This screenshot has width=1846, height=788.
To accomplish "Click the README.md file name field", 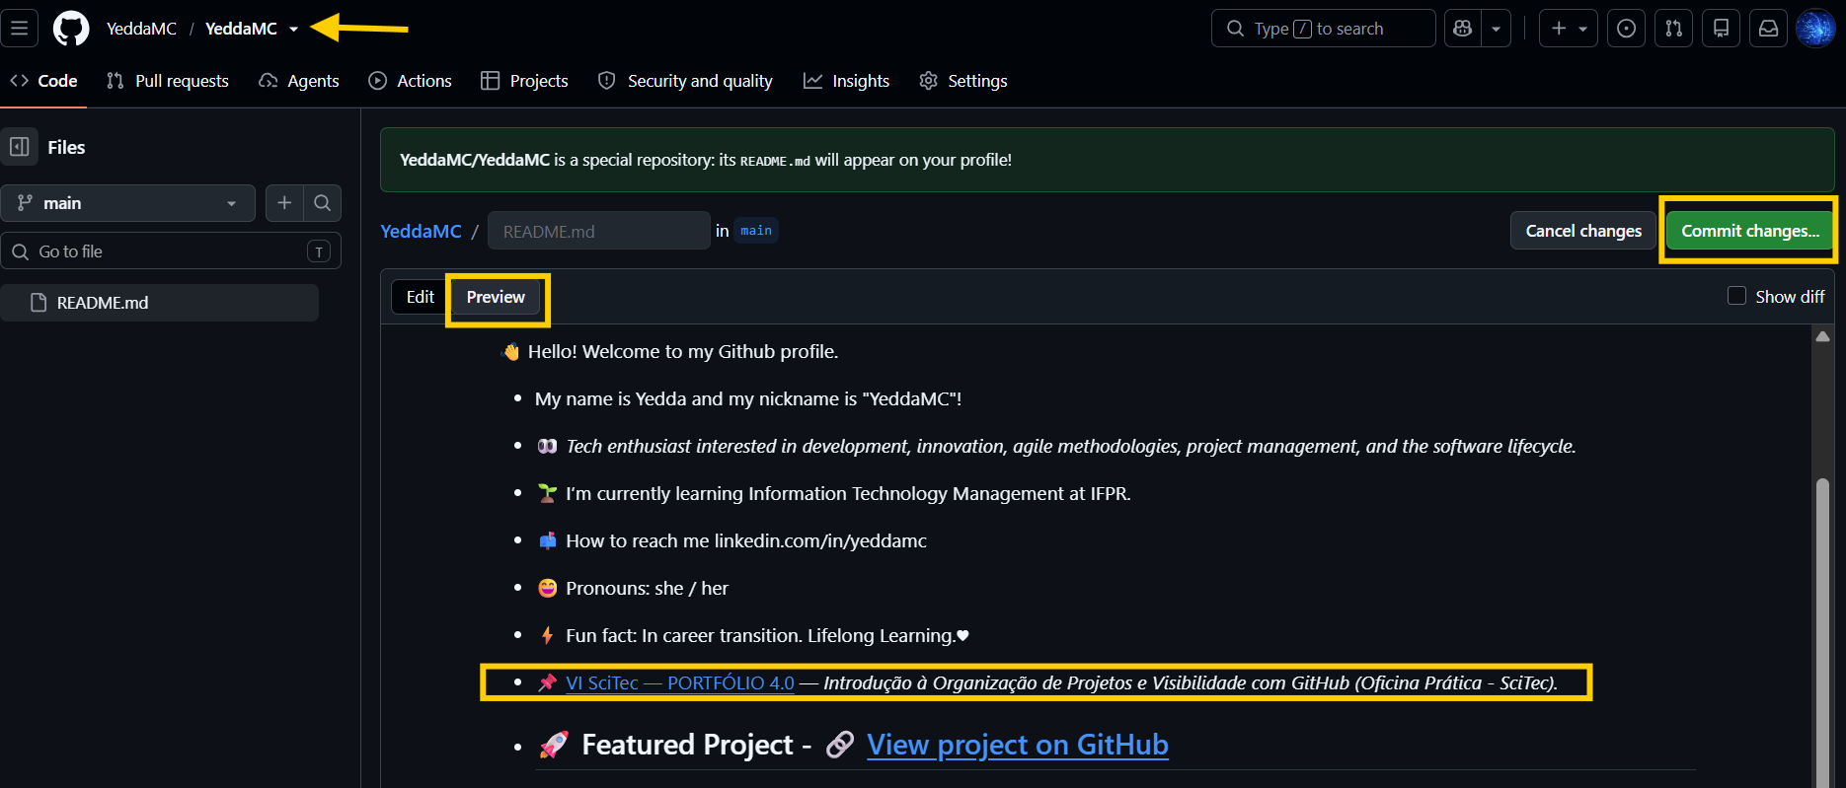I will 599,231.
